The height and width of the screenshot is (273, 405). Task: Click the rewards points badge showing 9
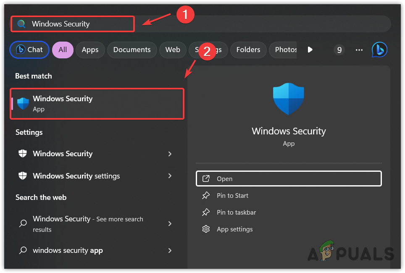[x=339, y=50]
